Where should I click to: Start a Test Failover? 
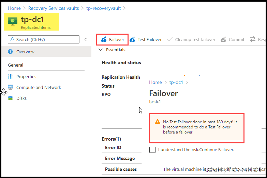pos(146,39)
